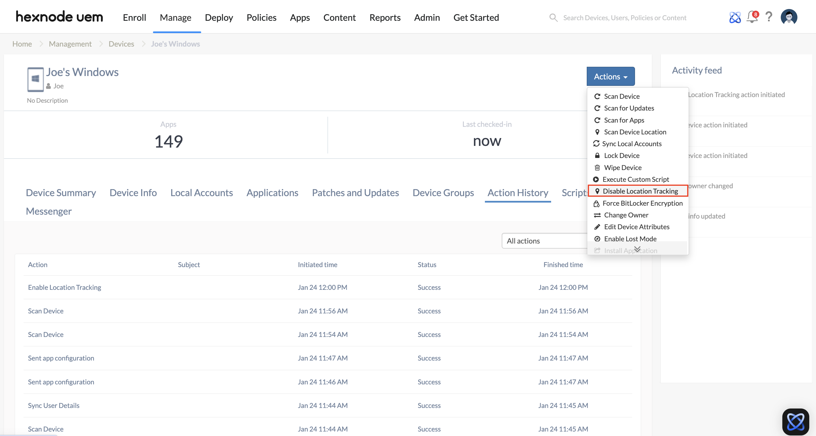Open the Hexnode chat widget icon
Image resolution: width=816 pixels, height=436 pixels.
pyautogui.click(x=796, y=422)
